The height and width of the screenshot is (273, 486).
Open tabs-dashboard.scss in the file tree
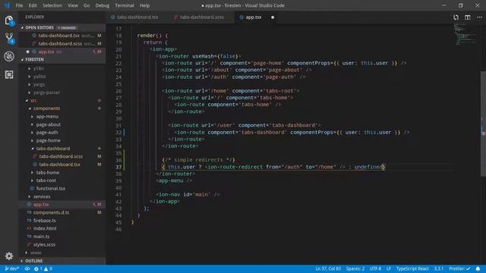click(61, 156)
